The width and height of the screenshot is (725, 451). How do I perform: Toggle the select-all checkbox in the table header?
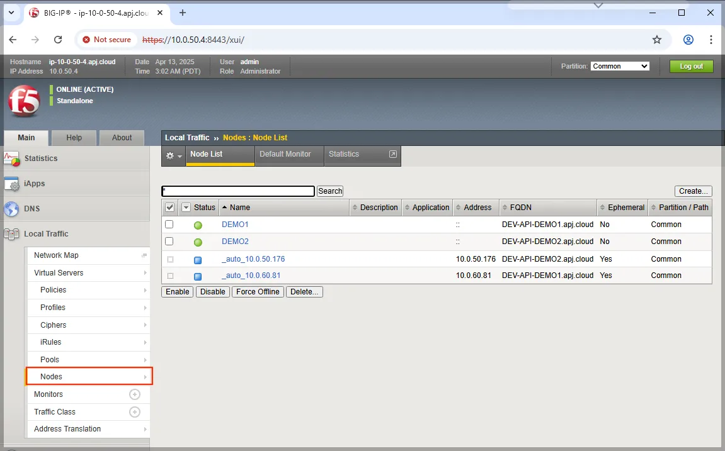(x=169, y=208)
